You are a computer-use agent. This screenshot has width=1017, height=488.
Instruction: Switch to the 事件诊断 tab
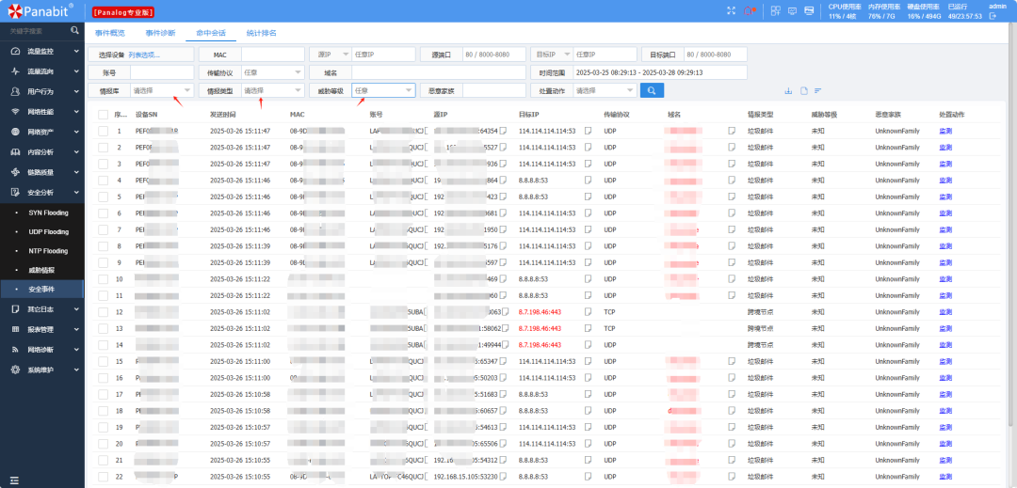point(160,32)
